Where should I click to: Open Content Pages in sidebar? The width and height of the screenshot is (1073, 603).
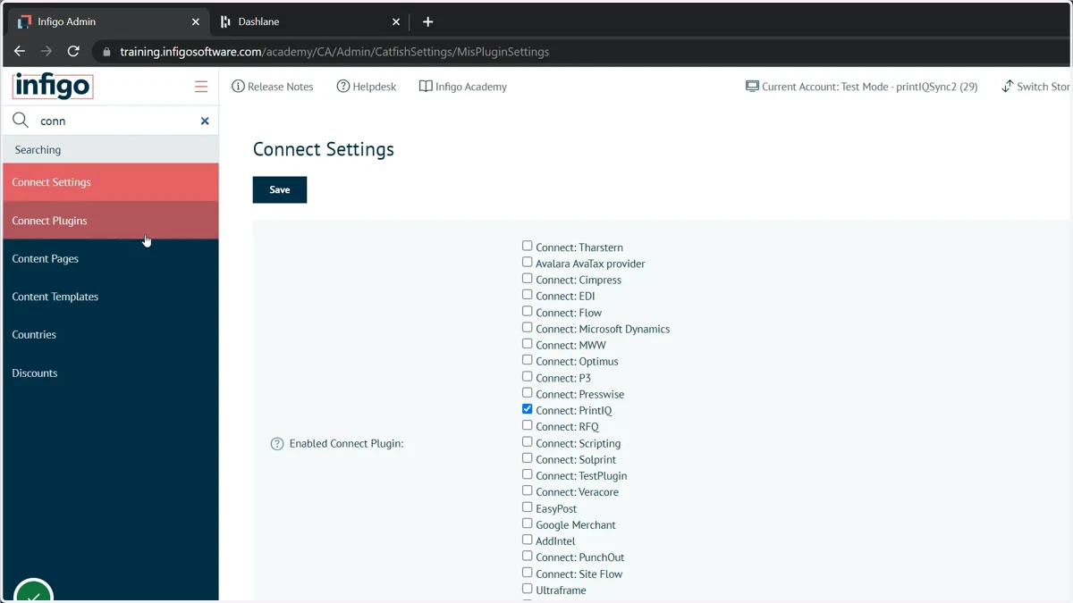click(111, 258)
